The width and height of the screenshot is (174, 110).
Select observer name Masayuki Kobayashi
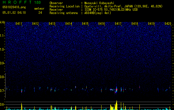(99, 3)
